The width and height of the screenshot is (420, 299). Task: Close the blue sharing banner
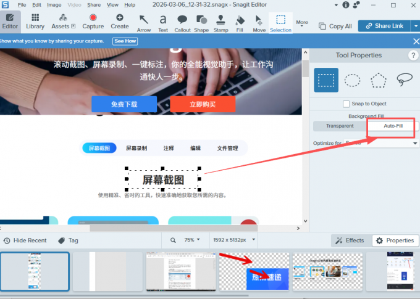pos(416,41)
